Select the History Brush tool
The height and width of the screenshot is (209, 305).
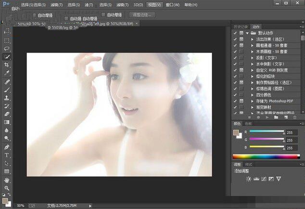click(7, 106)
